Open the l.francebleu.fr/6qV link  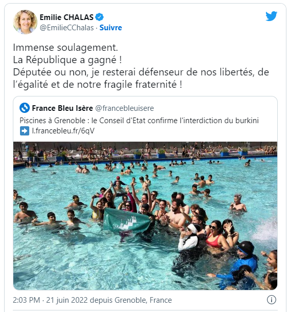tap(63, 131)
